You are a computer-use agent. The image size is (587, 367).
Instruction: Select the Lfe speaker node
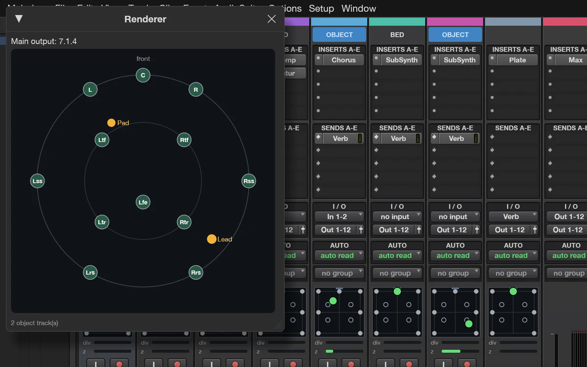143,202
